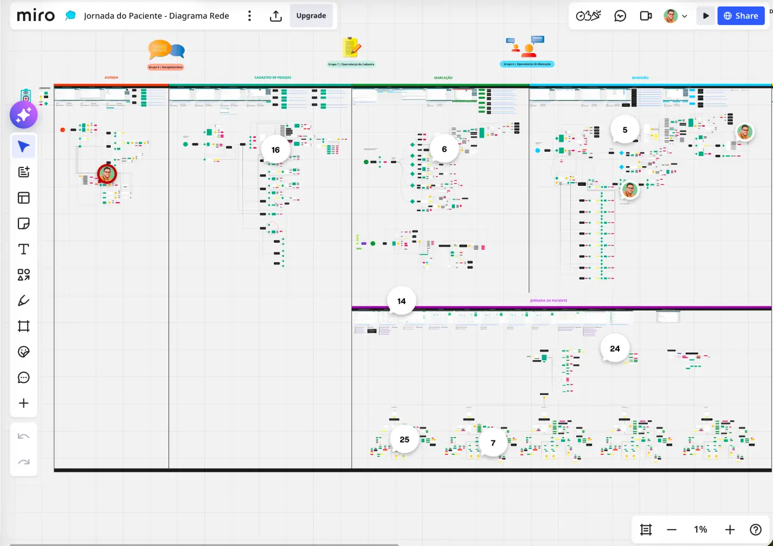773x546 pixels.
Task: Pick the pen drawing tool
Action: tap(24, 301)
